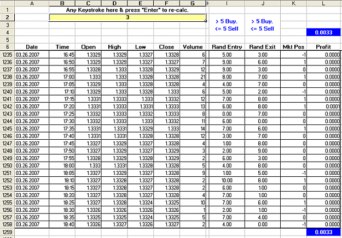
Task: Select column A header
Action: (32, 3)
